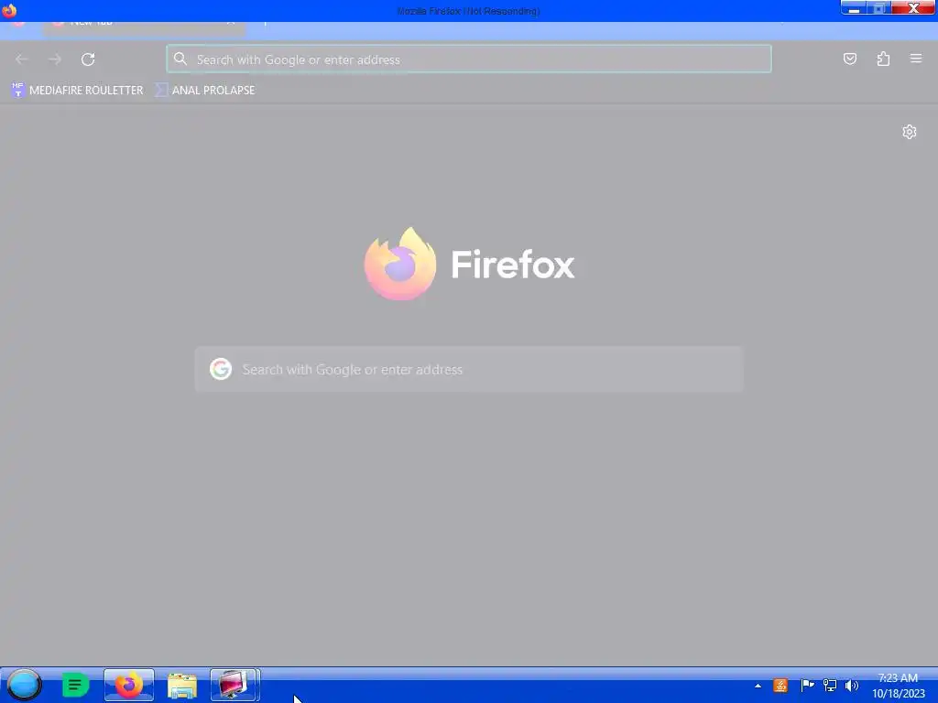Open the Extensions puzzle icon
938x703 pixels.
coord(883,59)
